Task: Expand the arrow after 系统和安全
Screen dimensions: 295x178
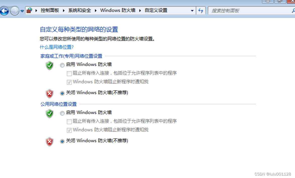Action: pos(96,11)
